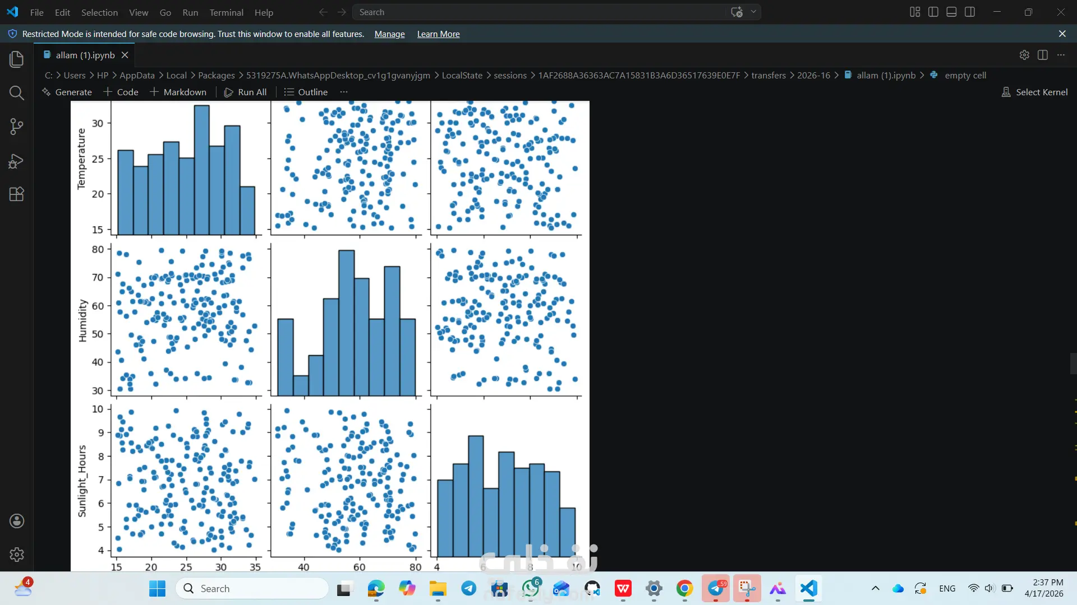This screenshot has height=605, width=1077.
Task: Open the Extensions view
Action: [17, 194]
